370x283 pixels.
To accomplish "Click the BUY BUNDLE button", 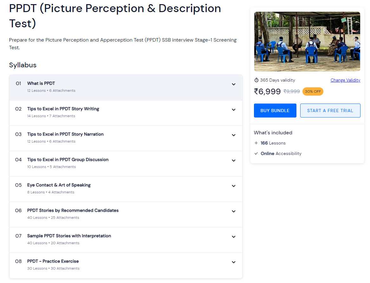I will [x=275, y=111].
